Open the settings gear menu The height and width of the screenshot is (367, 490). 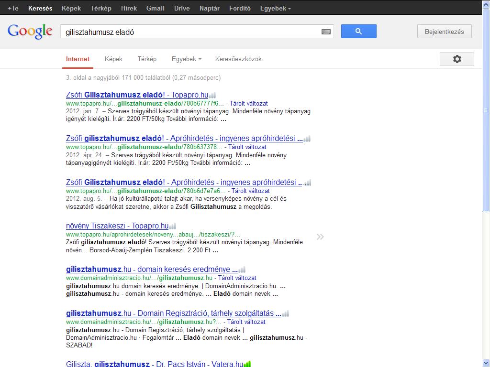point(457,59)
